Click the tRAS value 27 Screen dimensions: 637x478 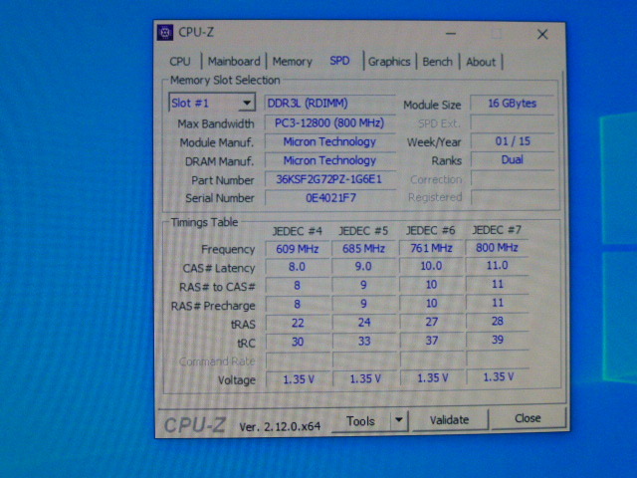[432, 322]
